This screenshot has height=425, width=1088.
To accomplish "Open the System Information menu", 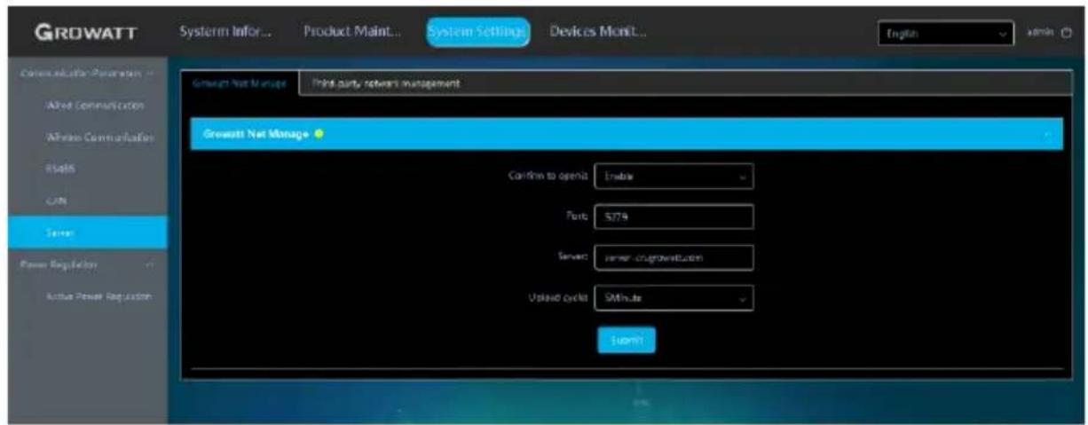I will click(x=225, y=31).
